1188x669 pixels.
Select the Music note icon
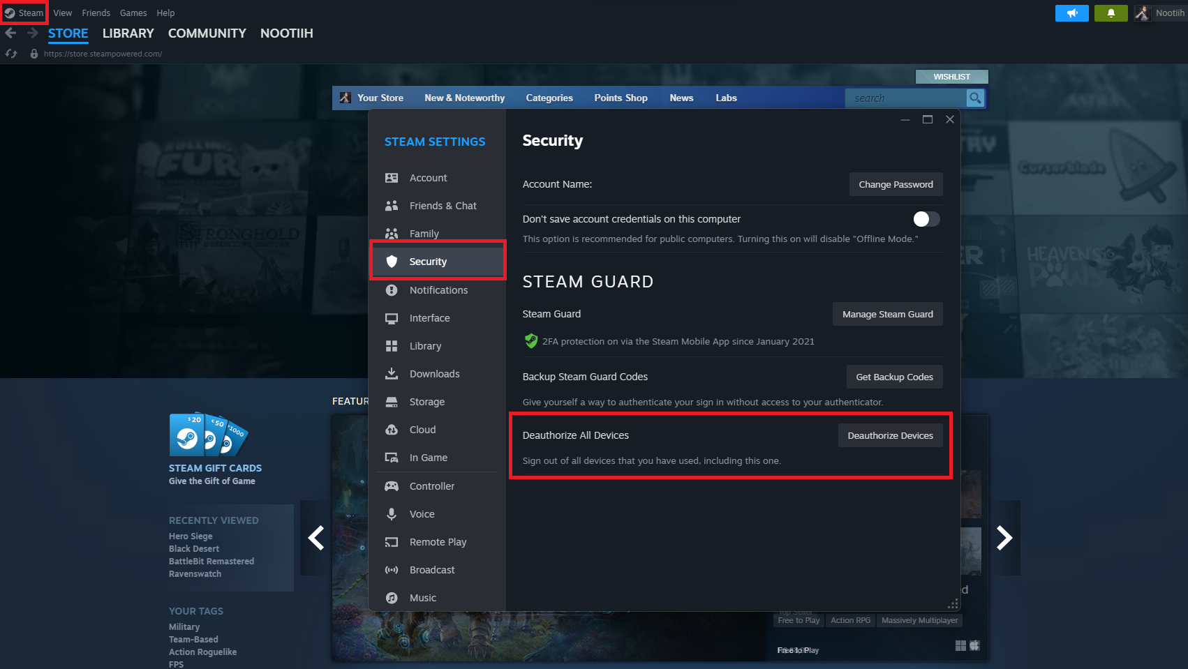[x=392, y=598]
